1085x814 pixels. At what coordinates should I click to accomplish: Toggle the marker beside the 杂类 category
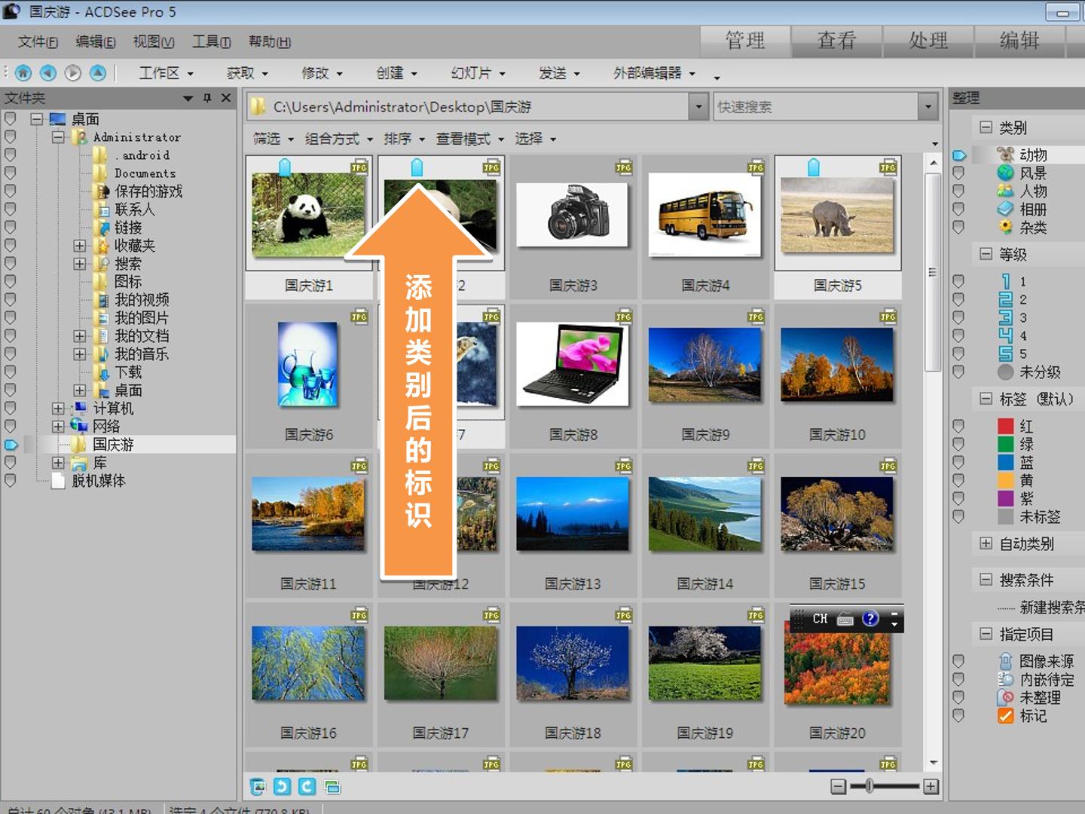958,227
